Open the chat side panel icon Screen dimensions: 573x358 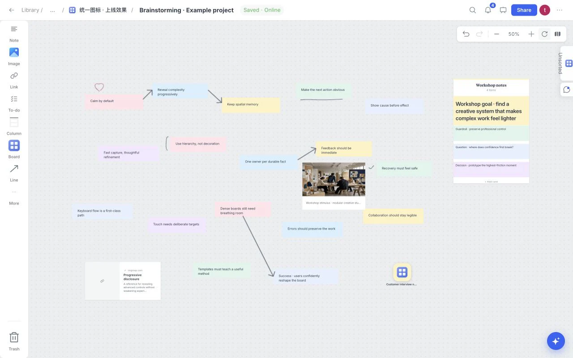point(566,89)
